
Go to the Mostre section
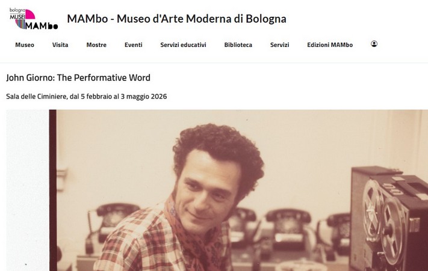[x=96, y=45]
